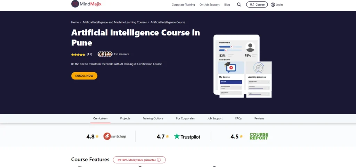This screenshot has width=356, height=167.
Task: Open Corporate Training in the top menu
Action: coord(183,5)
